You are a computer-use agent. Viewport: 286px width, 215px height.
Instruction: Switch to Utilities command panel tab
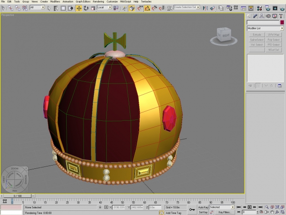(281, 16)
